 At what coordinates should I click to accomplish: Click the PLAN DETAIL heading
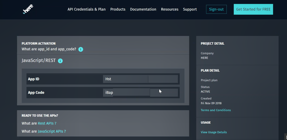pyautogui.click(x=210, y=70)
